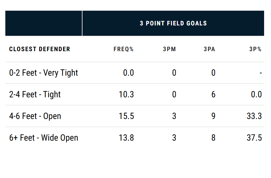Image resolution: width=271 pixels, height=178 pixels.
Task: Select the 2-4 Feet - Tight row
Action: (35, 94)
